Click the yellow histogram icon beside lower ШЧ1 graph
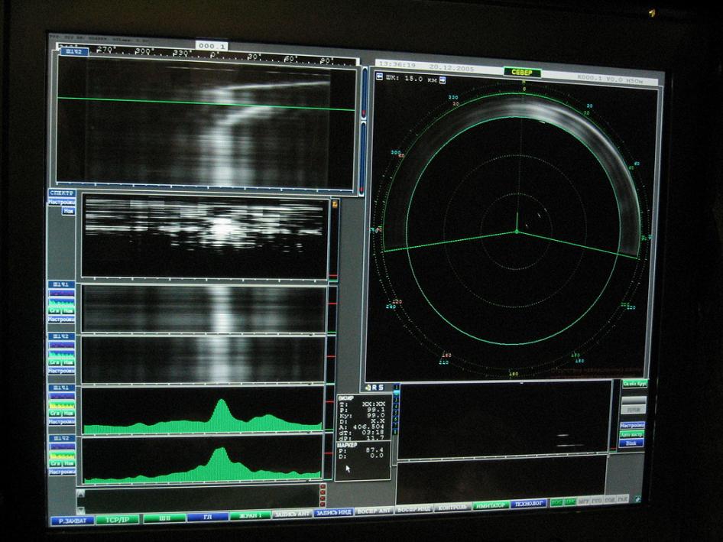This screenshot has width=723, height=542. (61, 405)
